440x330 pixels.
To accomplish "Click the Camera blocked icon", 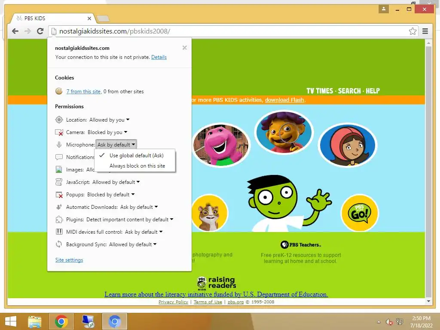I will [x=59, y=132].
